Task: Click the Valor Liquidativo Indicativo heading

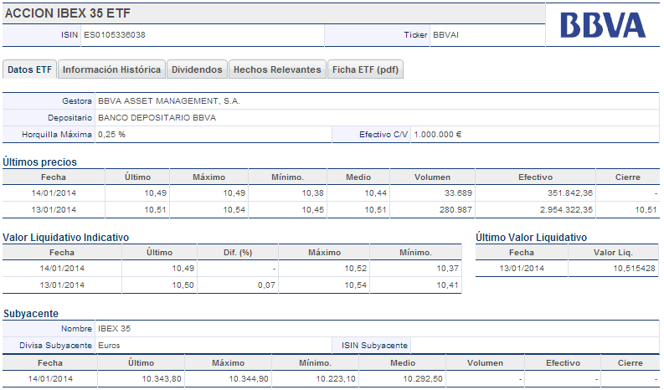Action: click(x=65, y=237)
